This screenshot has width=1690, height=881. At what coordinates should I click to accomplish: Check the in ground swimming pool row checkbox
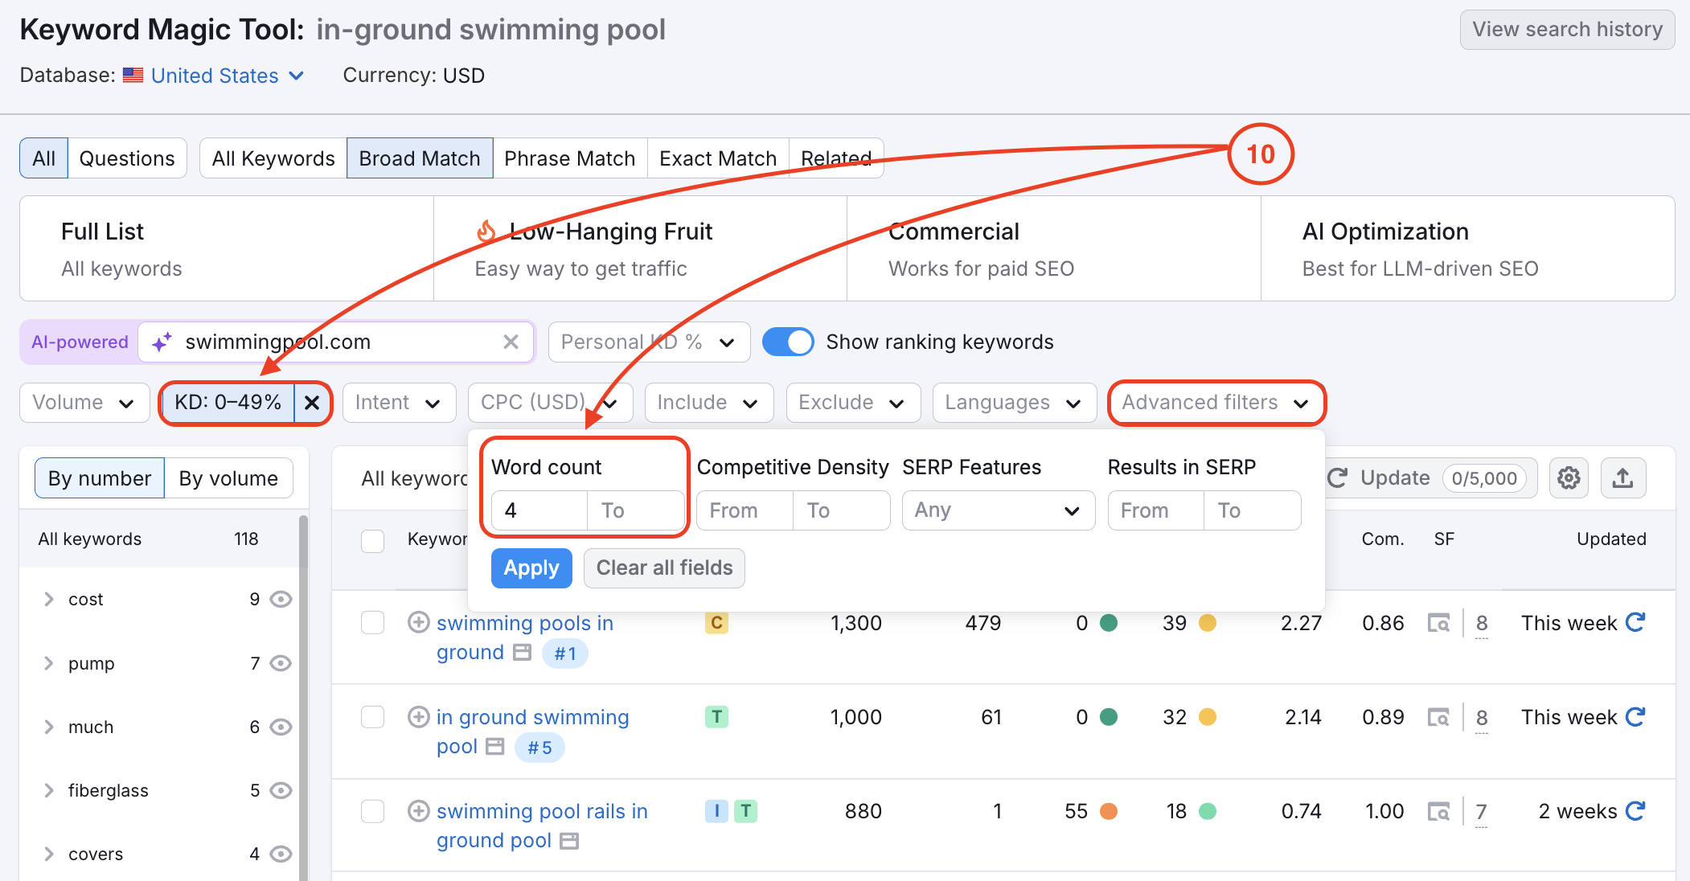(372, 717)
